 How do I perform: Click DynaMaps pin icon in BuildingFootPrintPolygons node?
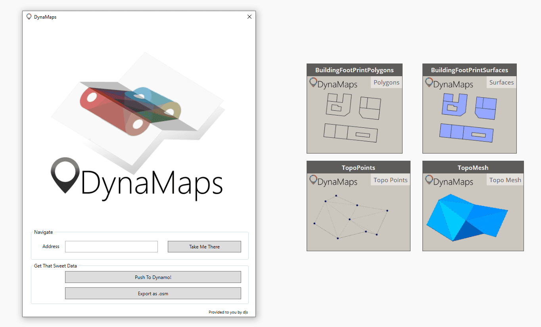[x=313, y=83]
